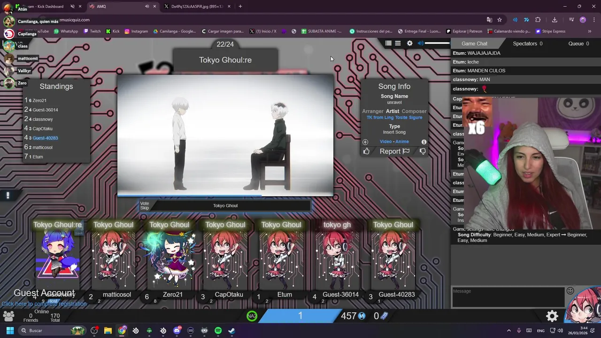Open the Video song link
This screenshot has width=601, height=338.
tap(385, 142)
